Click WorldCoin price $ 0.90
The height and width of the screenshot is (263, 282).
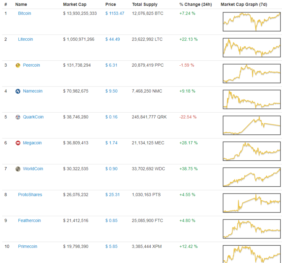[111, 169]
